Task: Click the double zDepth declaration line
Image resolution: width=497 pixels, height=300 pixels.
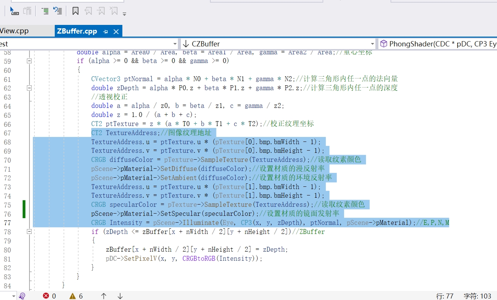Action: click(x=244, y=88)
